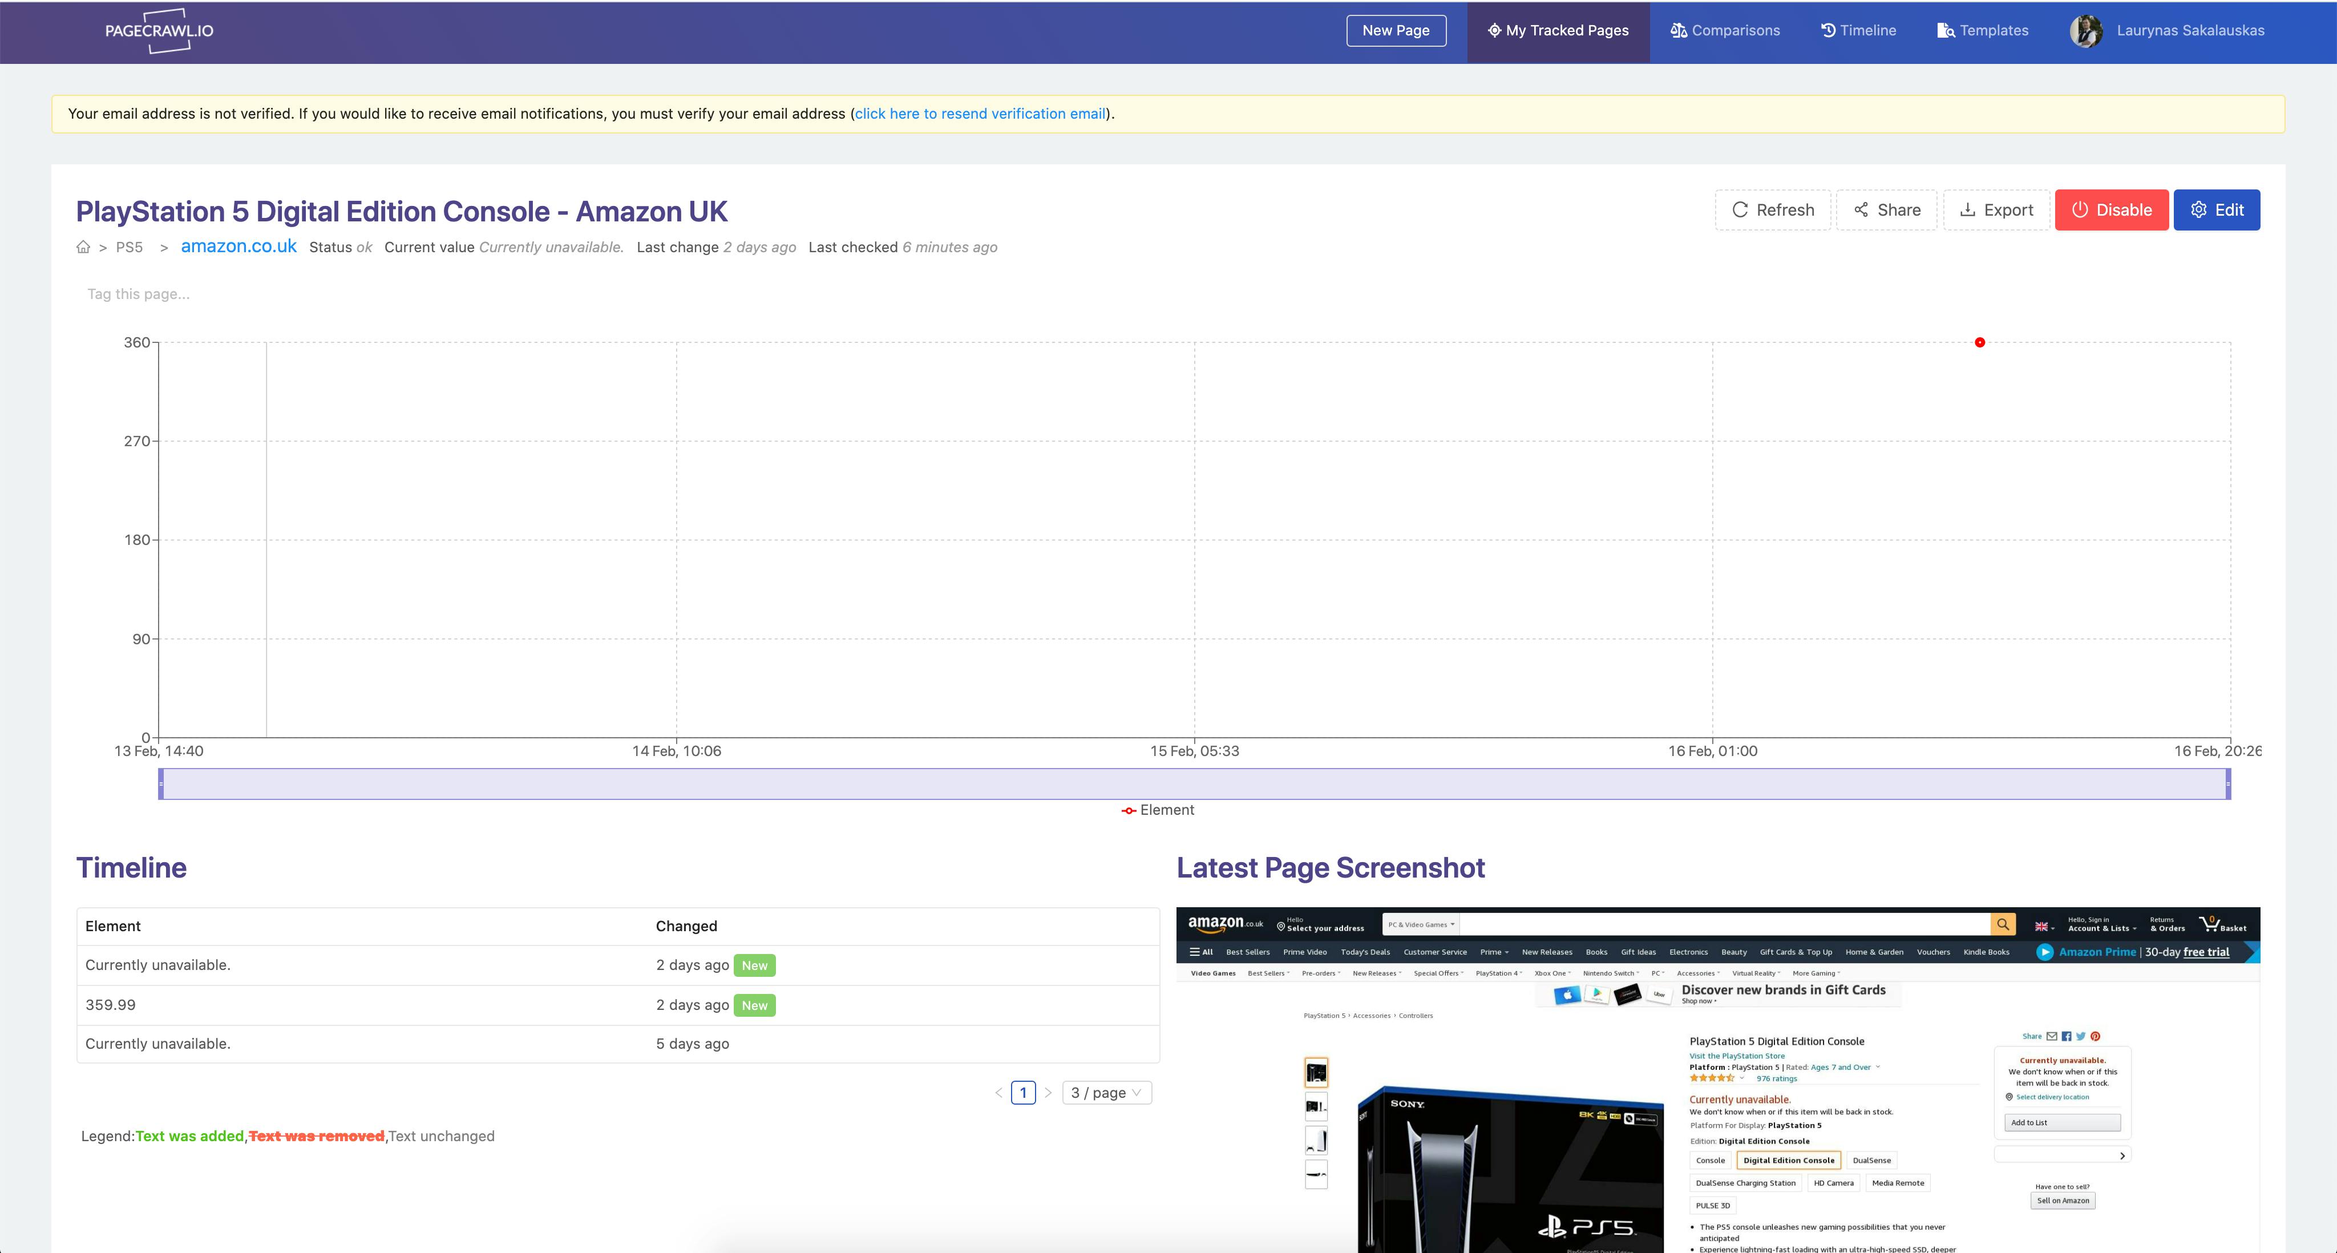
Task: Click the left handle of chart range slider
Action: [161, 784]
